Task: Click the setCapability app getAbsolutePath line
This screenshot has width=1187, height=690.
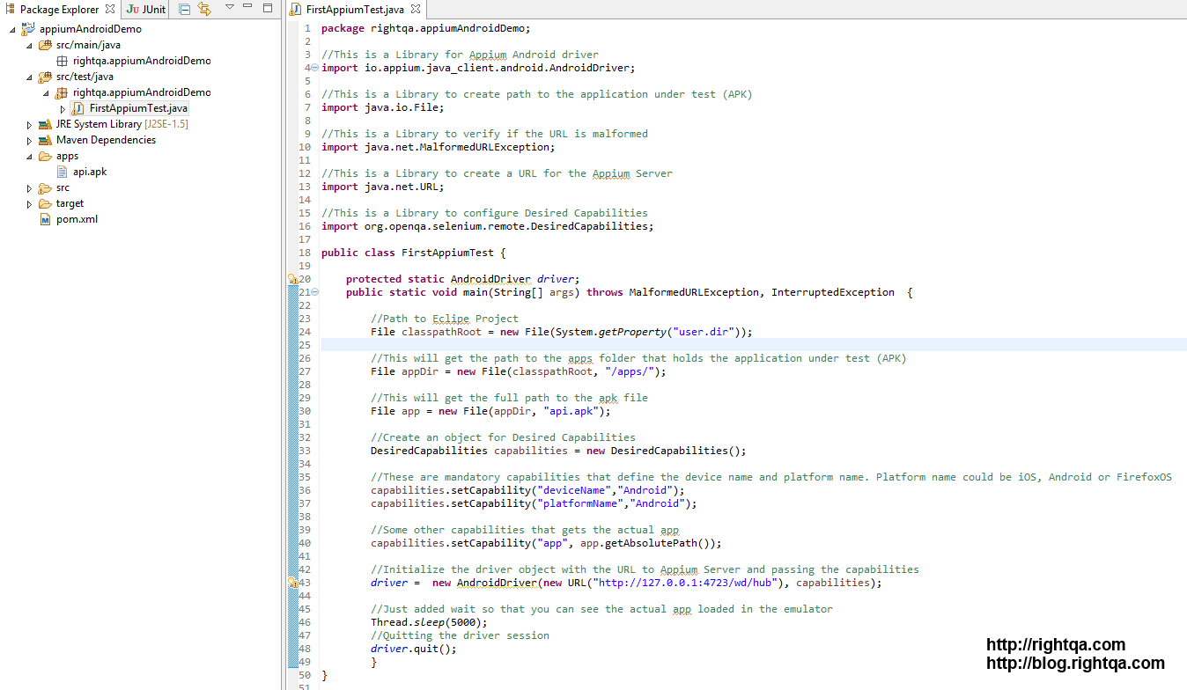Action: [546, 543]
